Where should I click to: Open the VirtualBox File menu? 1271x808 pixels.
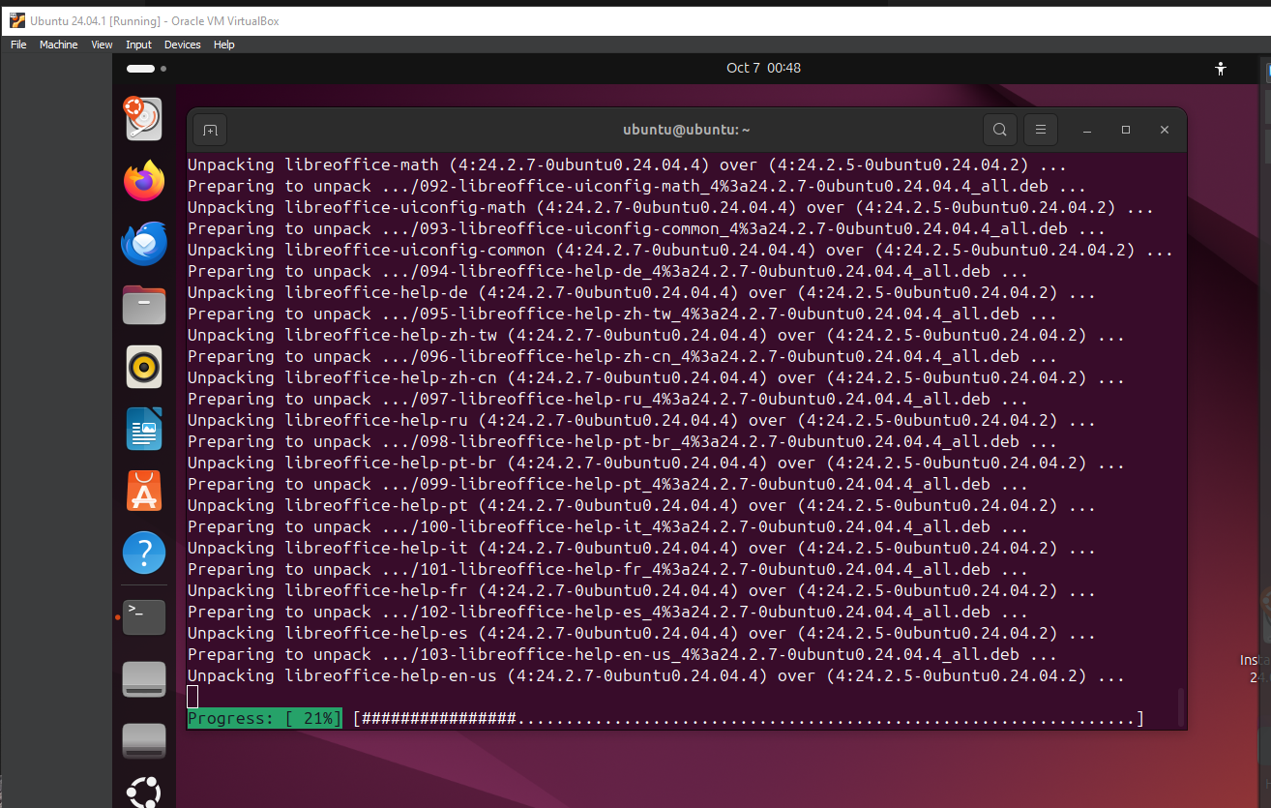click(18, 45)
